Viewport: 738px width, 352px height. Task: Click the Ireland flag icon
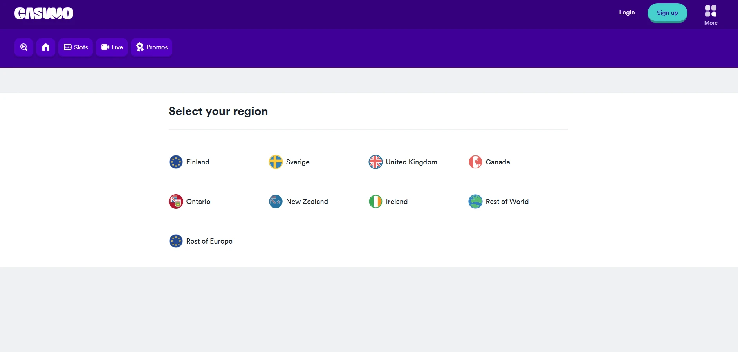(375, 202)
